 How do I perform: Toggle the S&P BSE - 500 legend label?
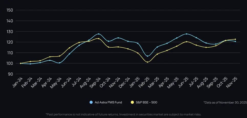coord(147,102)
